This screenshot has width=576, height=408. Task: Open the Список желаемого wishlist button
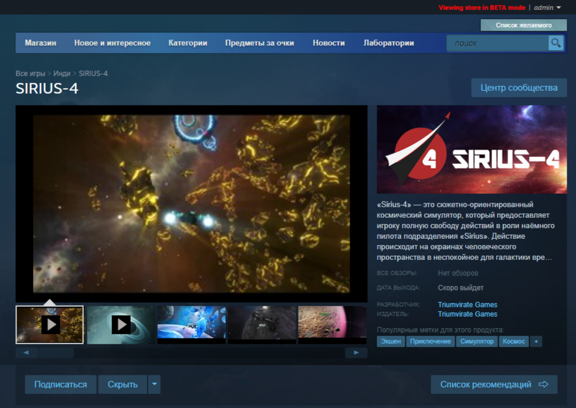tap(523, 25)
